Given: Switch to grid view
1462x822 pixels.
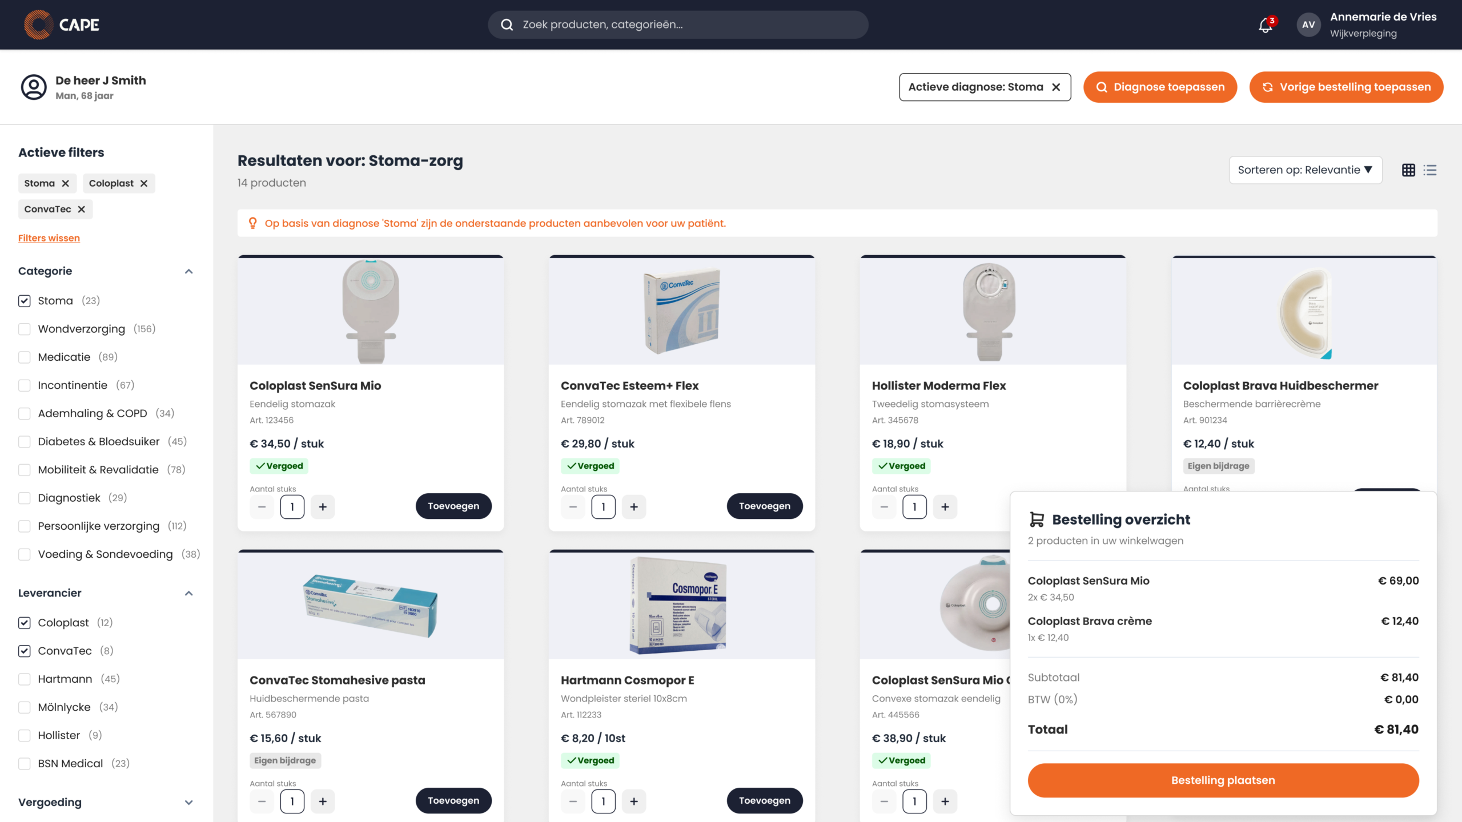Looking at the screenshot, I should coord(1408,170).
